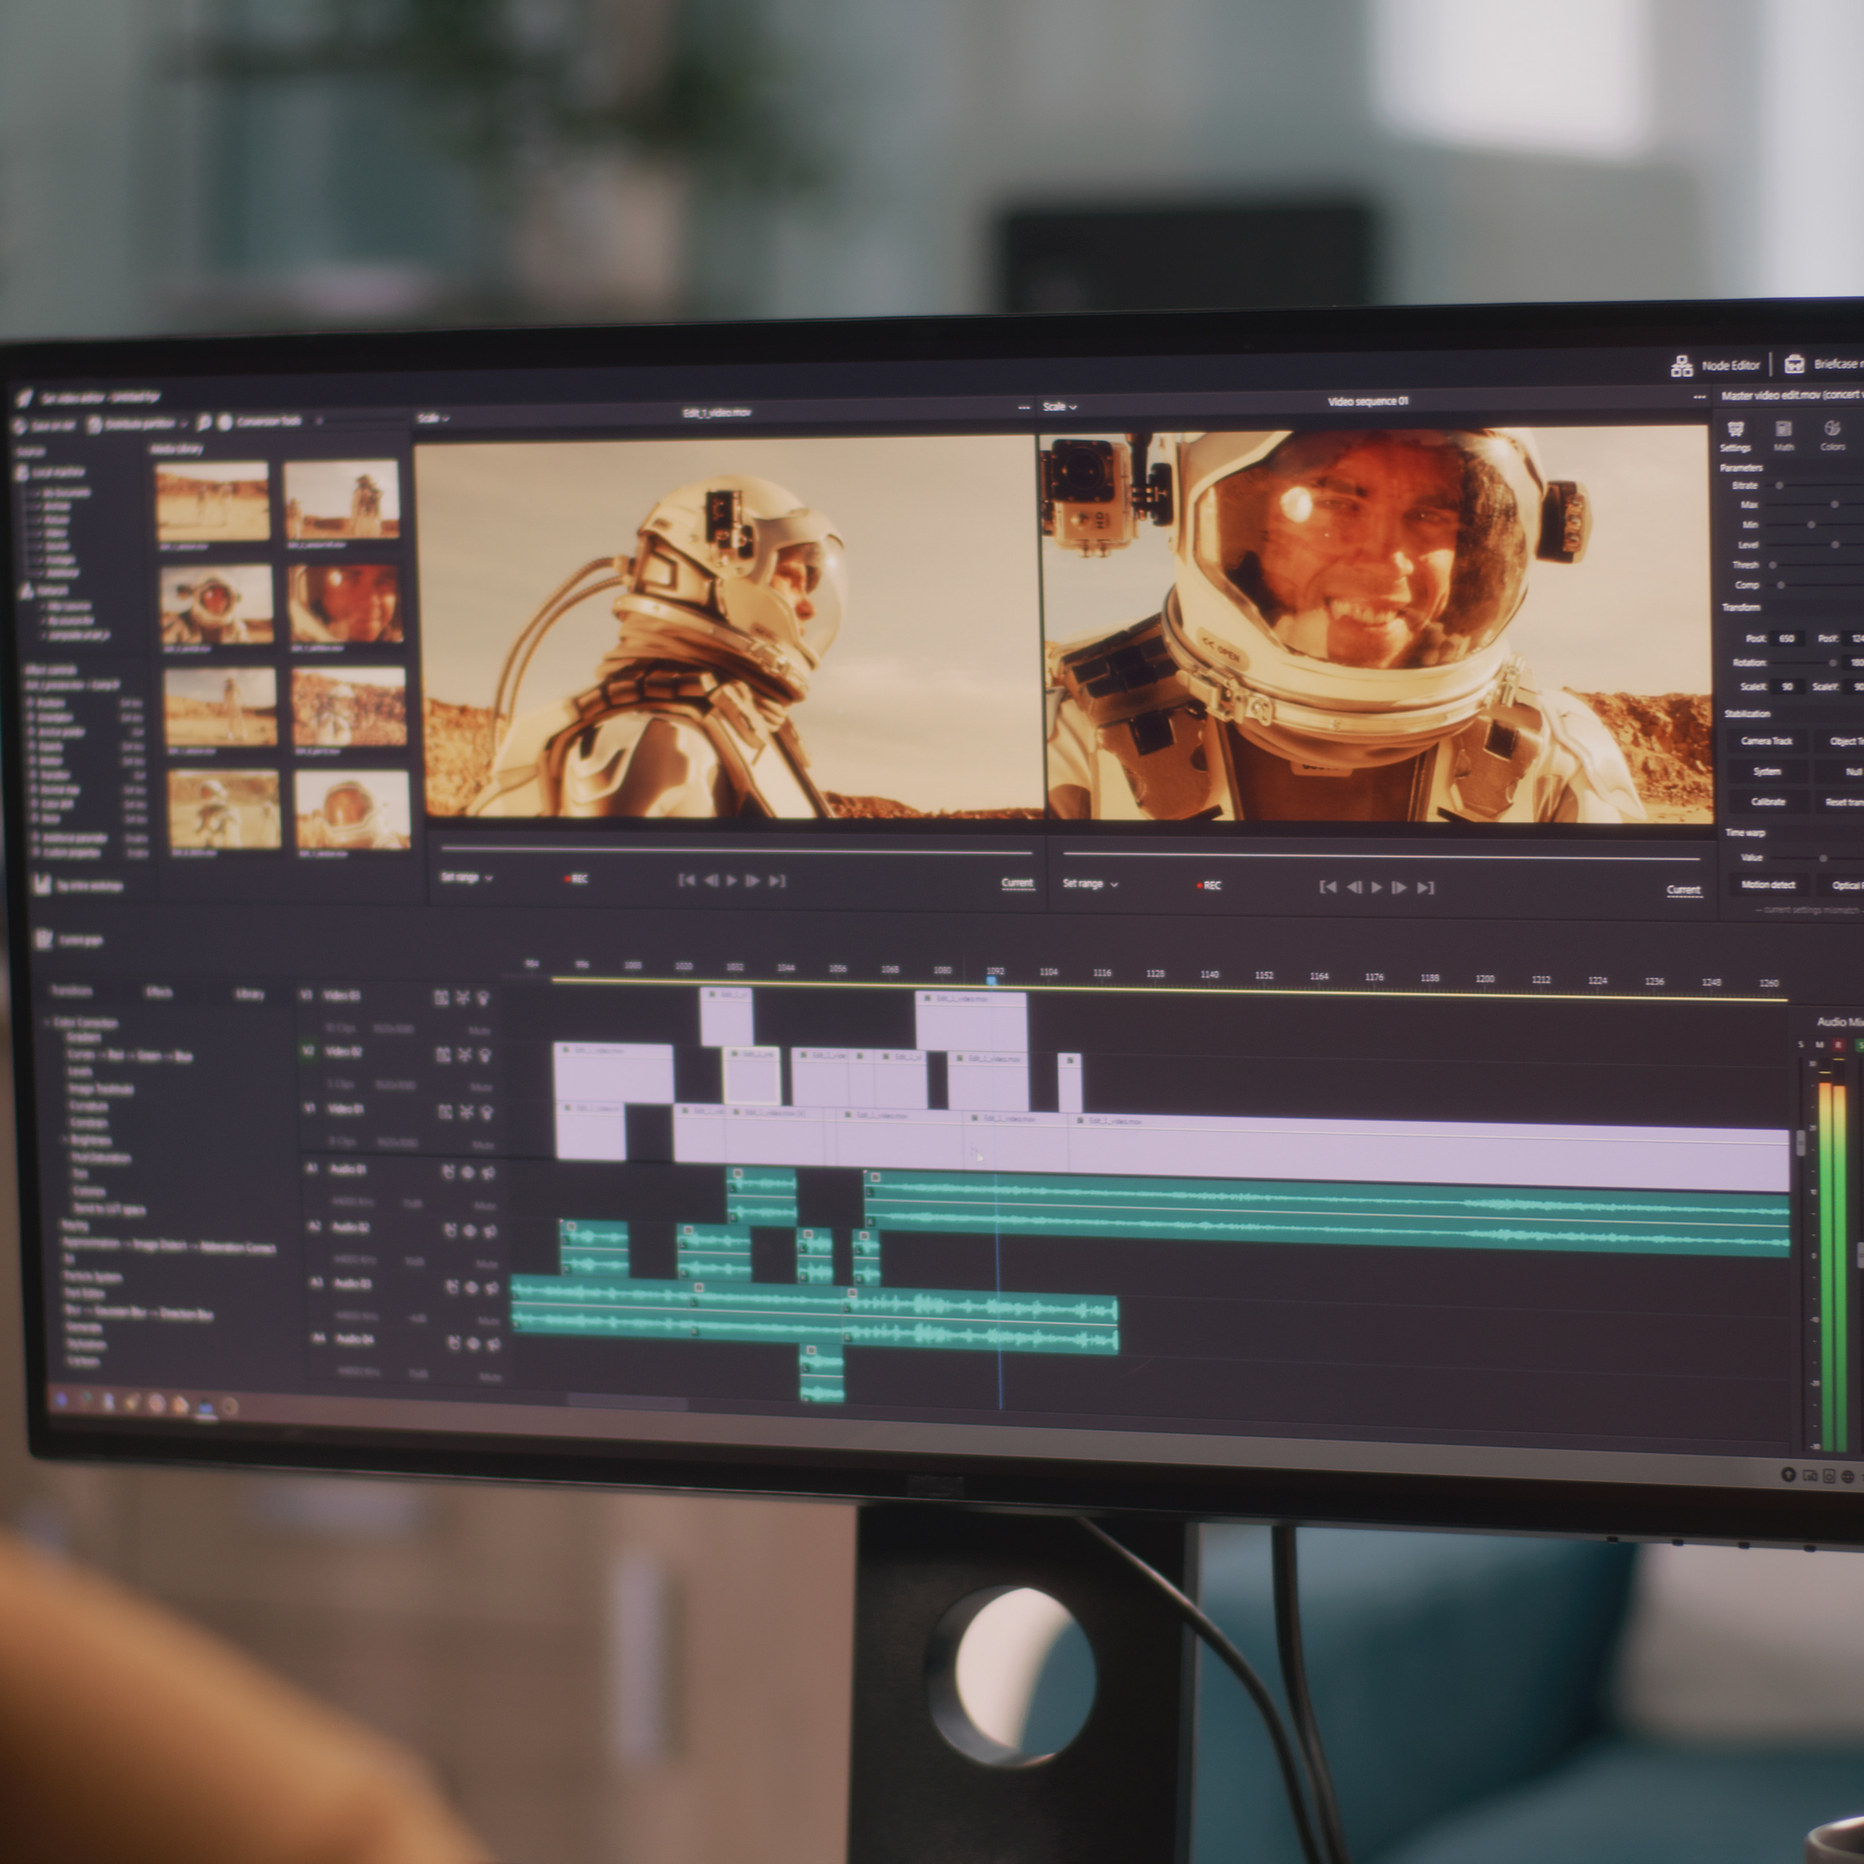Click the speaker icon on Audio 01 track

tap(489, 1173)
